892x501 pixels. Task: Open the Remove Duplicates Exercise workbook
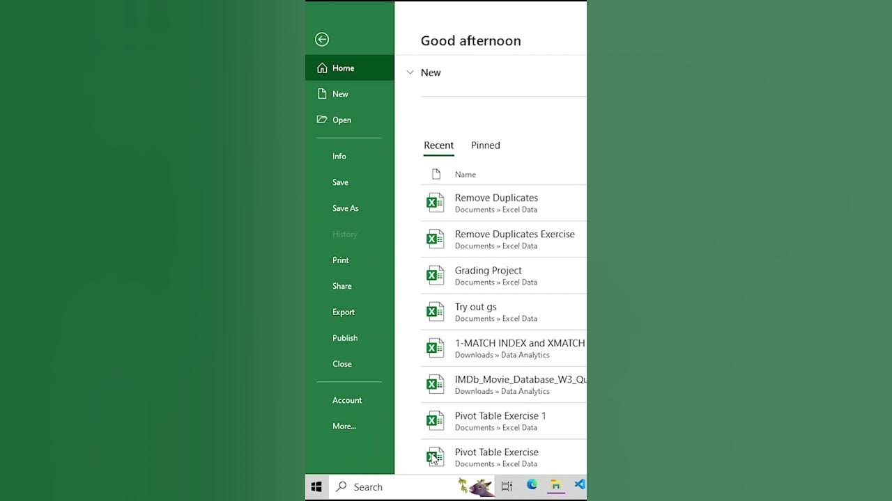[x=504, y=239]
